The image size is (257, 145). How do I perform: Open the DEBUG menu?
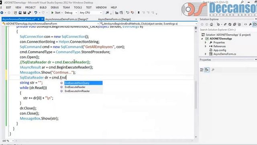coord(55,8)
